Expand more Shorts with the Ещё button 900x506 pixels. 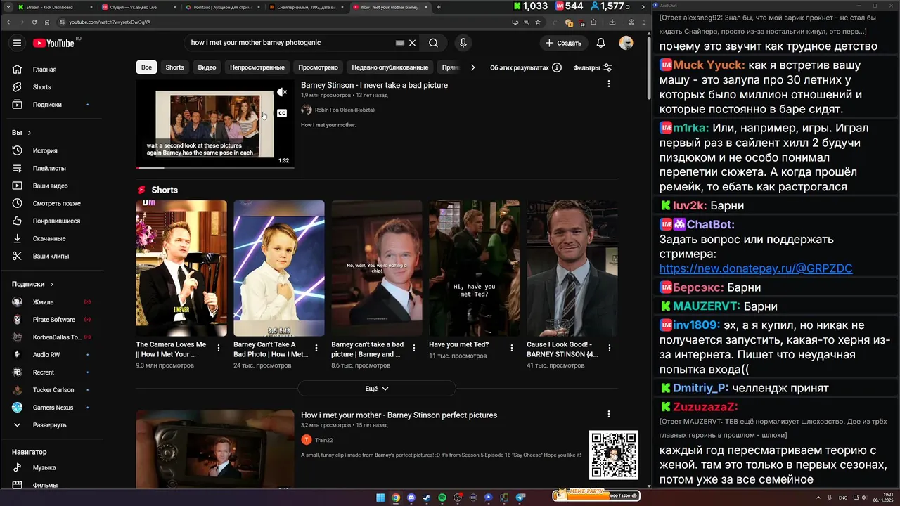pyautogui.click(x=377, y=388)
